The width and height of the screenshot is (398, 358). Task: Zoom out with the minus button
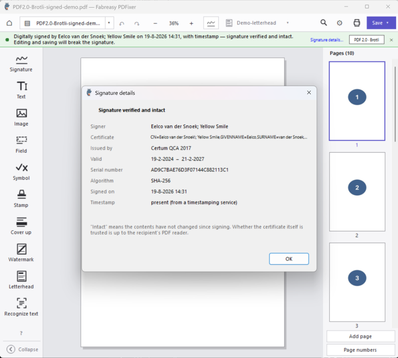click(155, 24)
